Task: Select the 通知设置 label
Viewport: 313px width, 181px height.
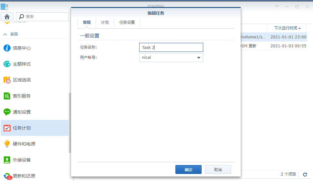Action: click(22, 112)
